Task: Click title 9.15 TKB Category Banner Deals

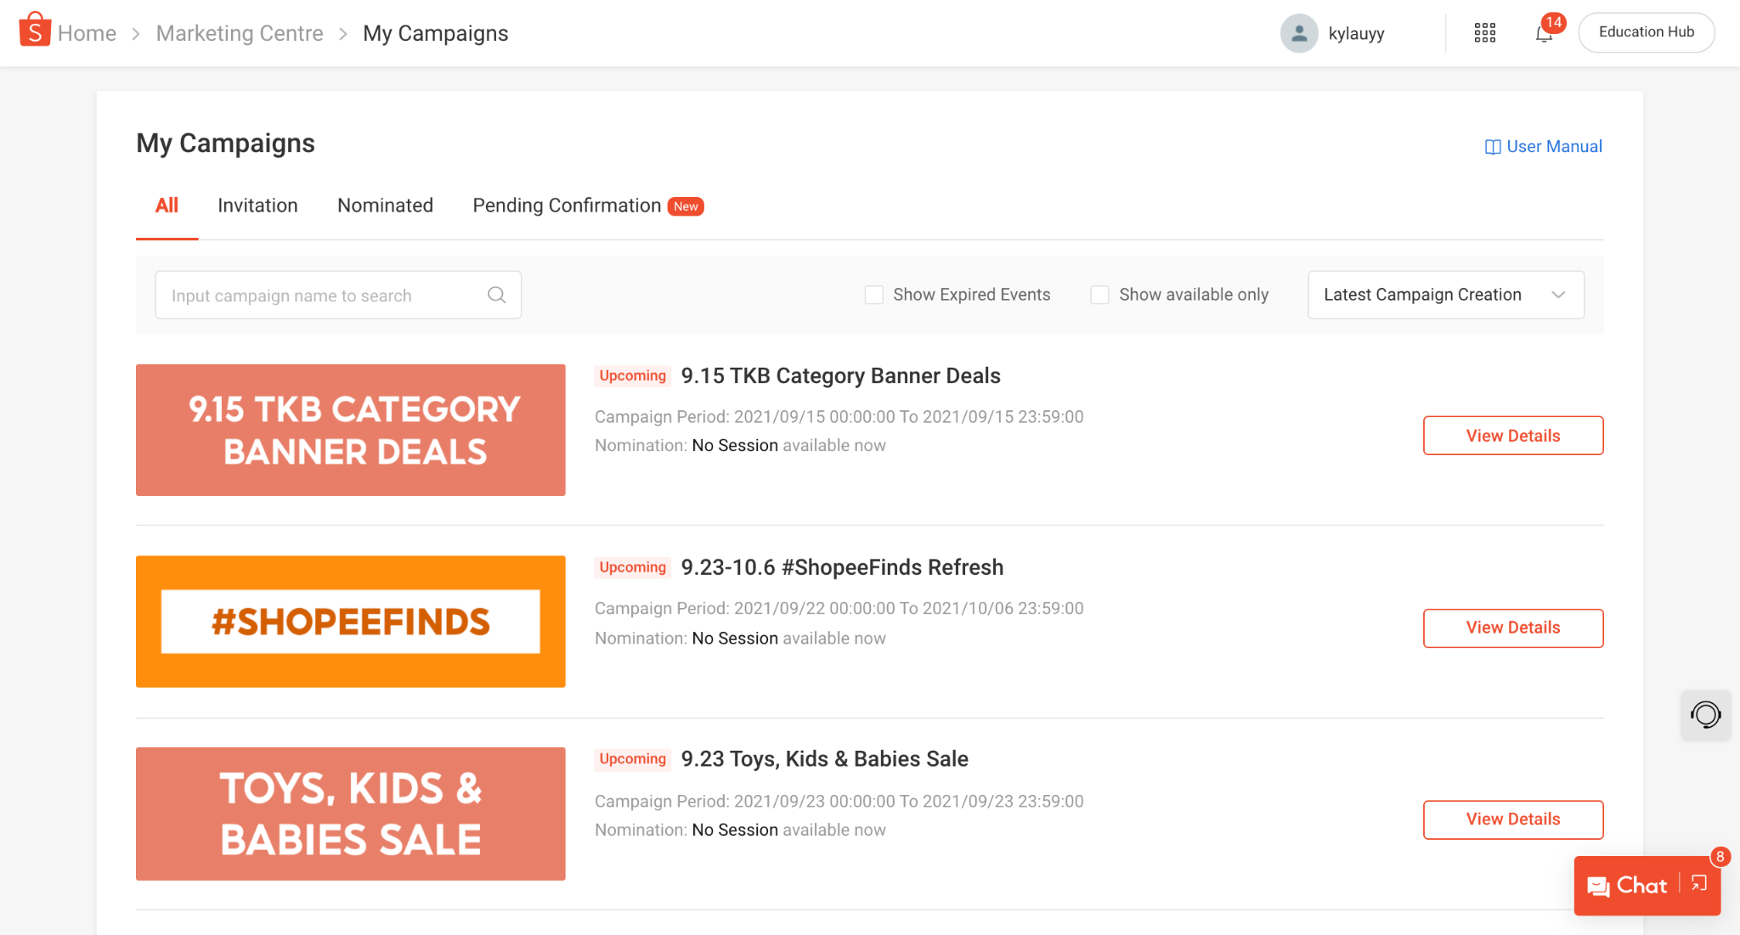Action: point(840,375)
